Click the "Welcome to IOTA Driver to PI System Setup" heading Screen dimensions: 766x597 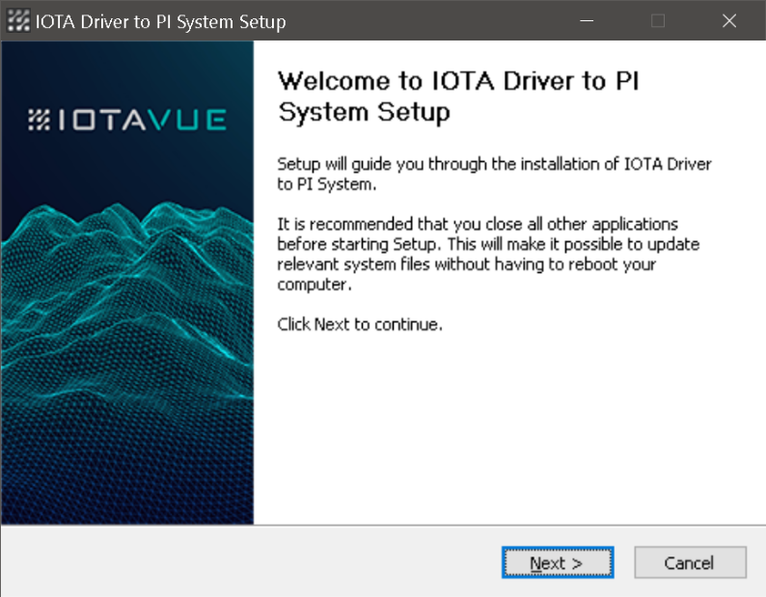tap(458, 96)
